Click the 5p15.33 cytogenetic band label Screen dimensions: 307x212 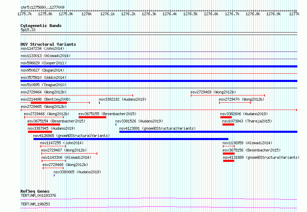[28, 30]
